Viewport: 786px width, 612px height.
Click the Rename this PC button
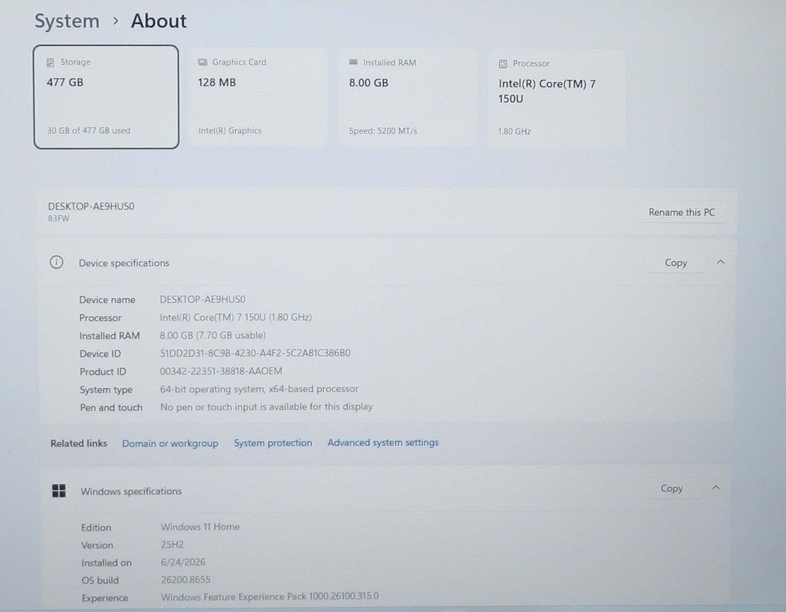point(681,212)
